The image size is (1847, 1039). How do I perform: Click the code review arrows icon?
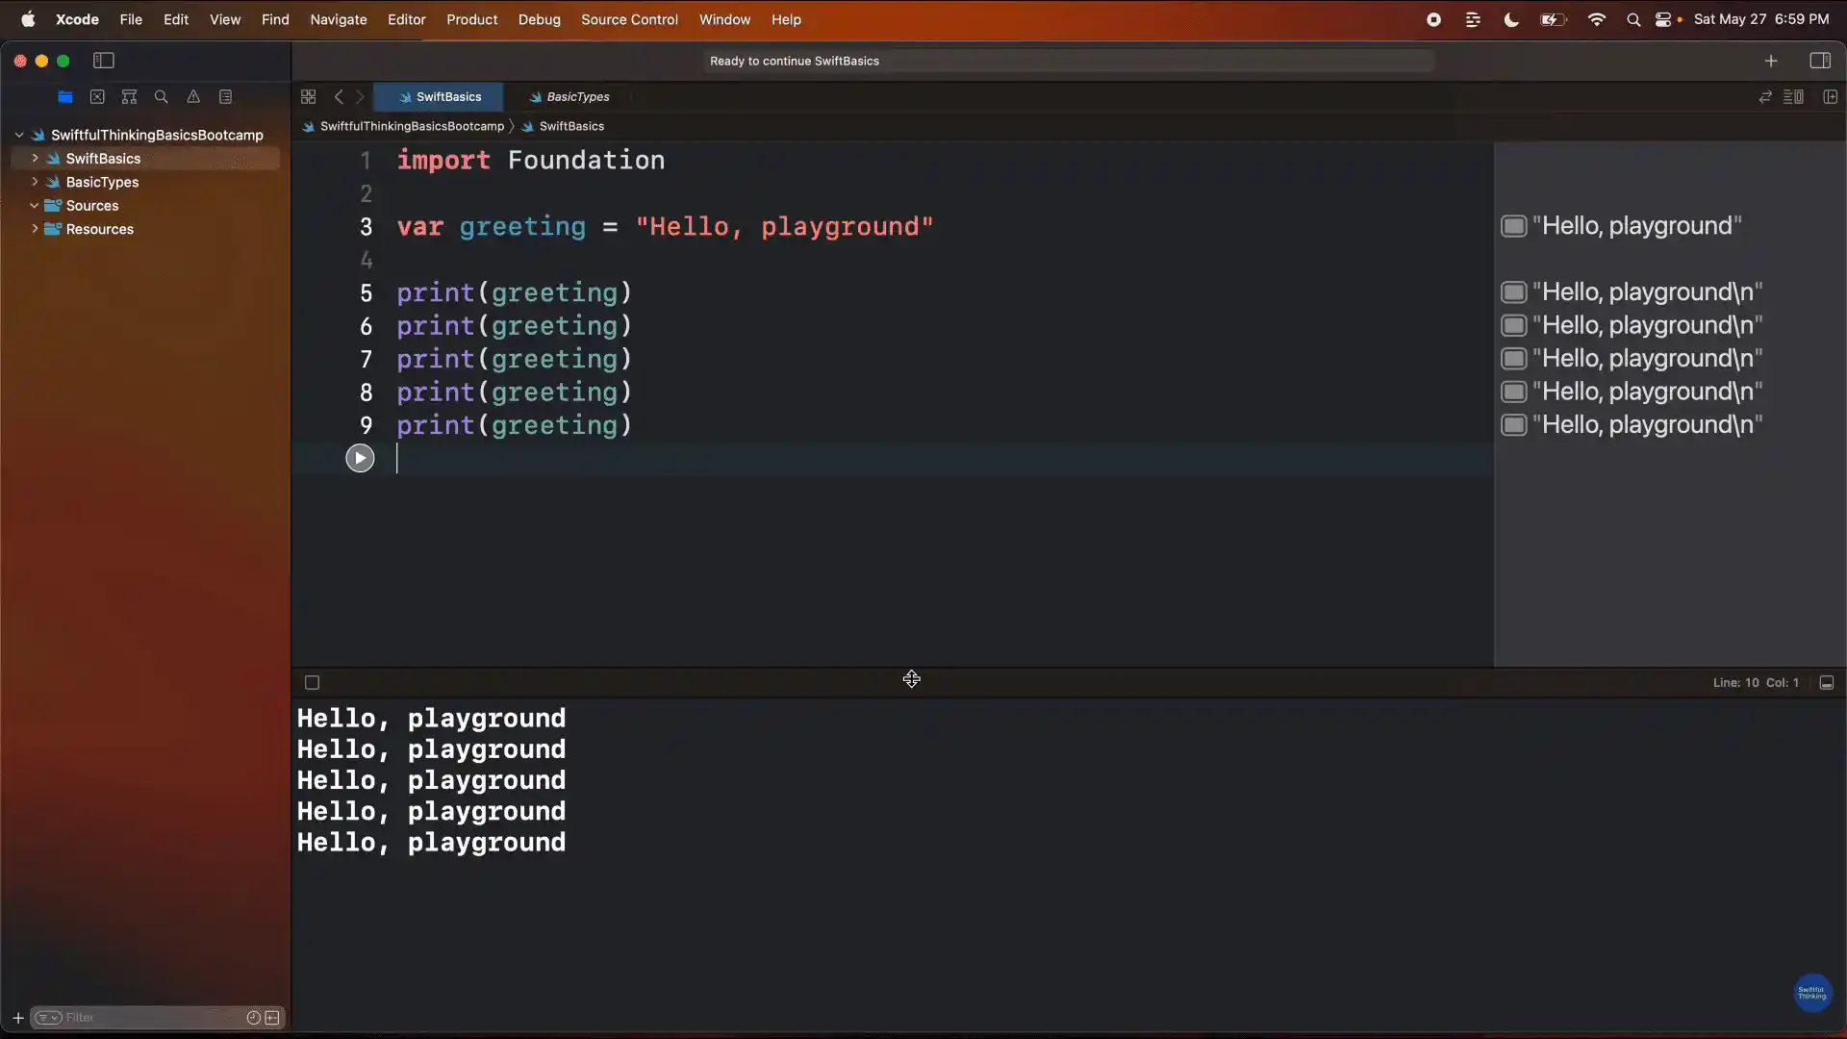point(1765,97)
